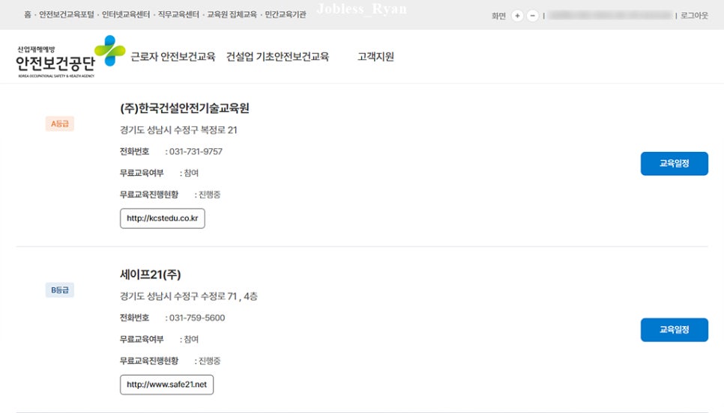The height and width of the screenshot is (413, 724).
Task: Open http://kcstedu.co.kr website link
Action: [163, 218]
